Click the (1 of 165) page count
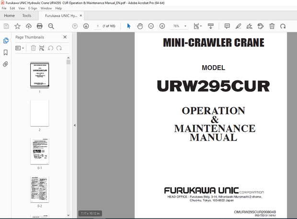297x219 pixels. (109, 26)
